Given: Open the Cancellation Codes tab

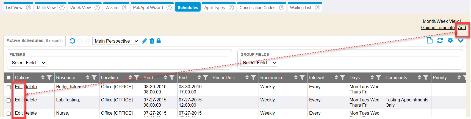Looking at the screenshot, I should (x=257, y=8).
